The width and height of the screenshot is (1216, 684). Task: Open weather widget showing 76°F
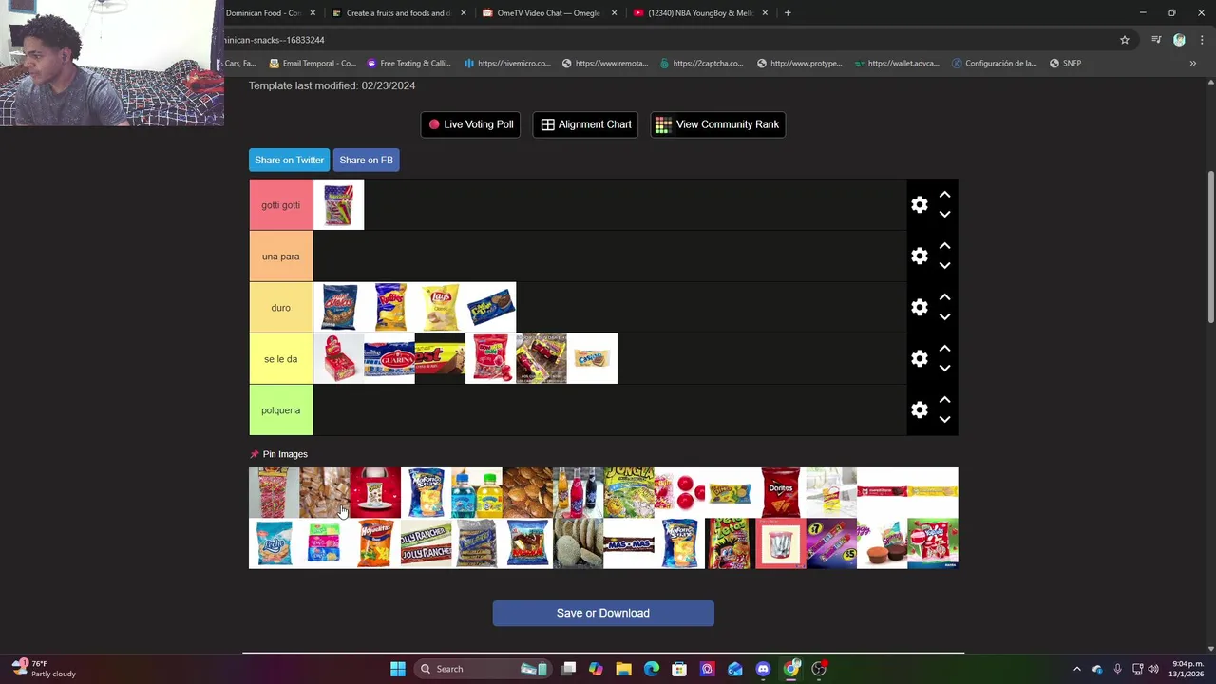coord(44,669)
